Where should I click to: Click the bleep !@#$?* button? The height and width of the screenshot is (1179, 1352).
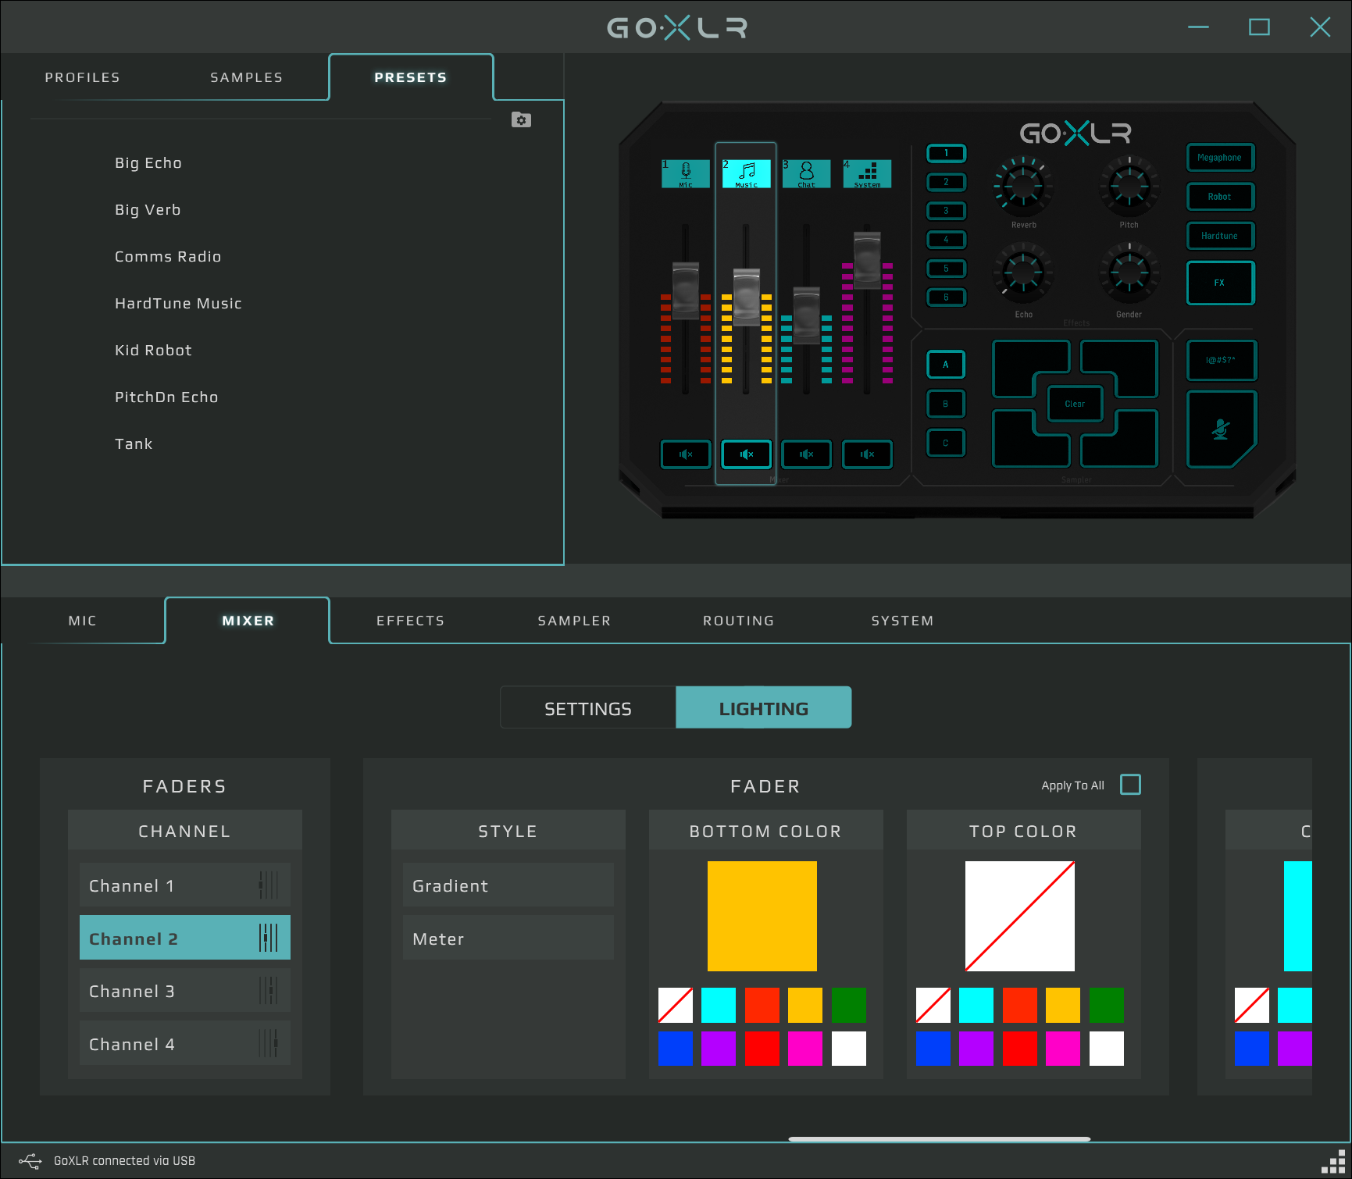coord(1221,360)
